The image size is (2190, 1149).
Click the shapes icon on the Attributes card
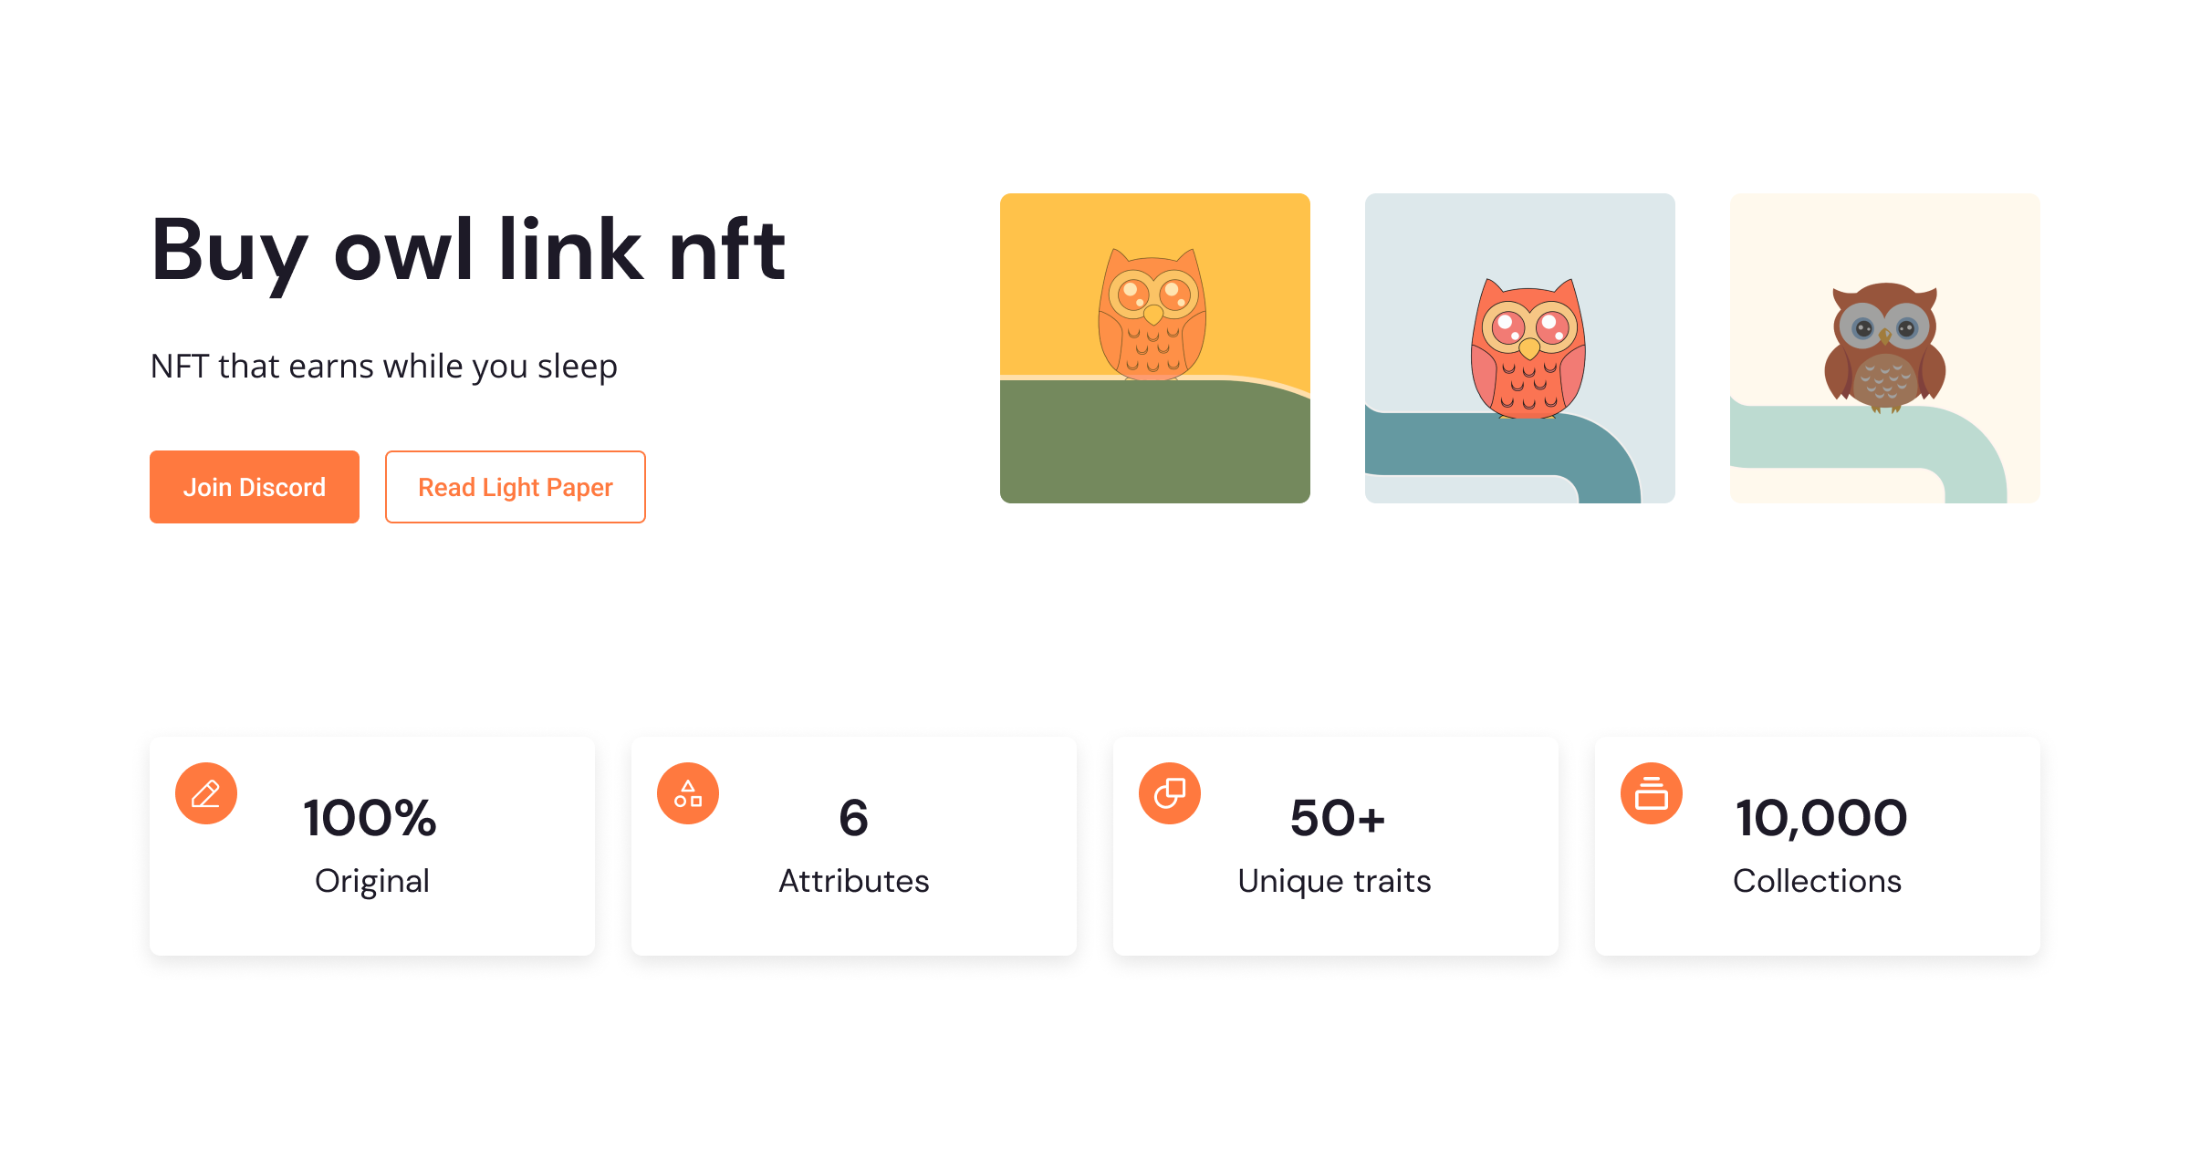pyautogui.click(x=687, y=792)
